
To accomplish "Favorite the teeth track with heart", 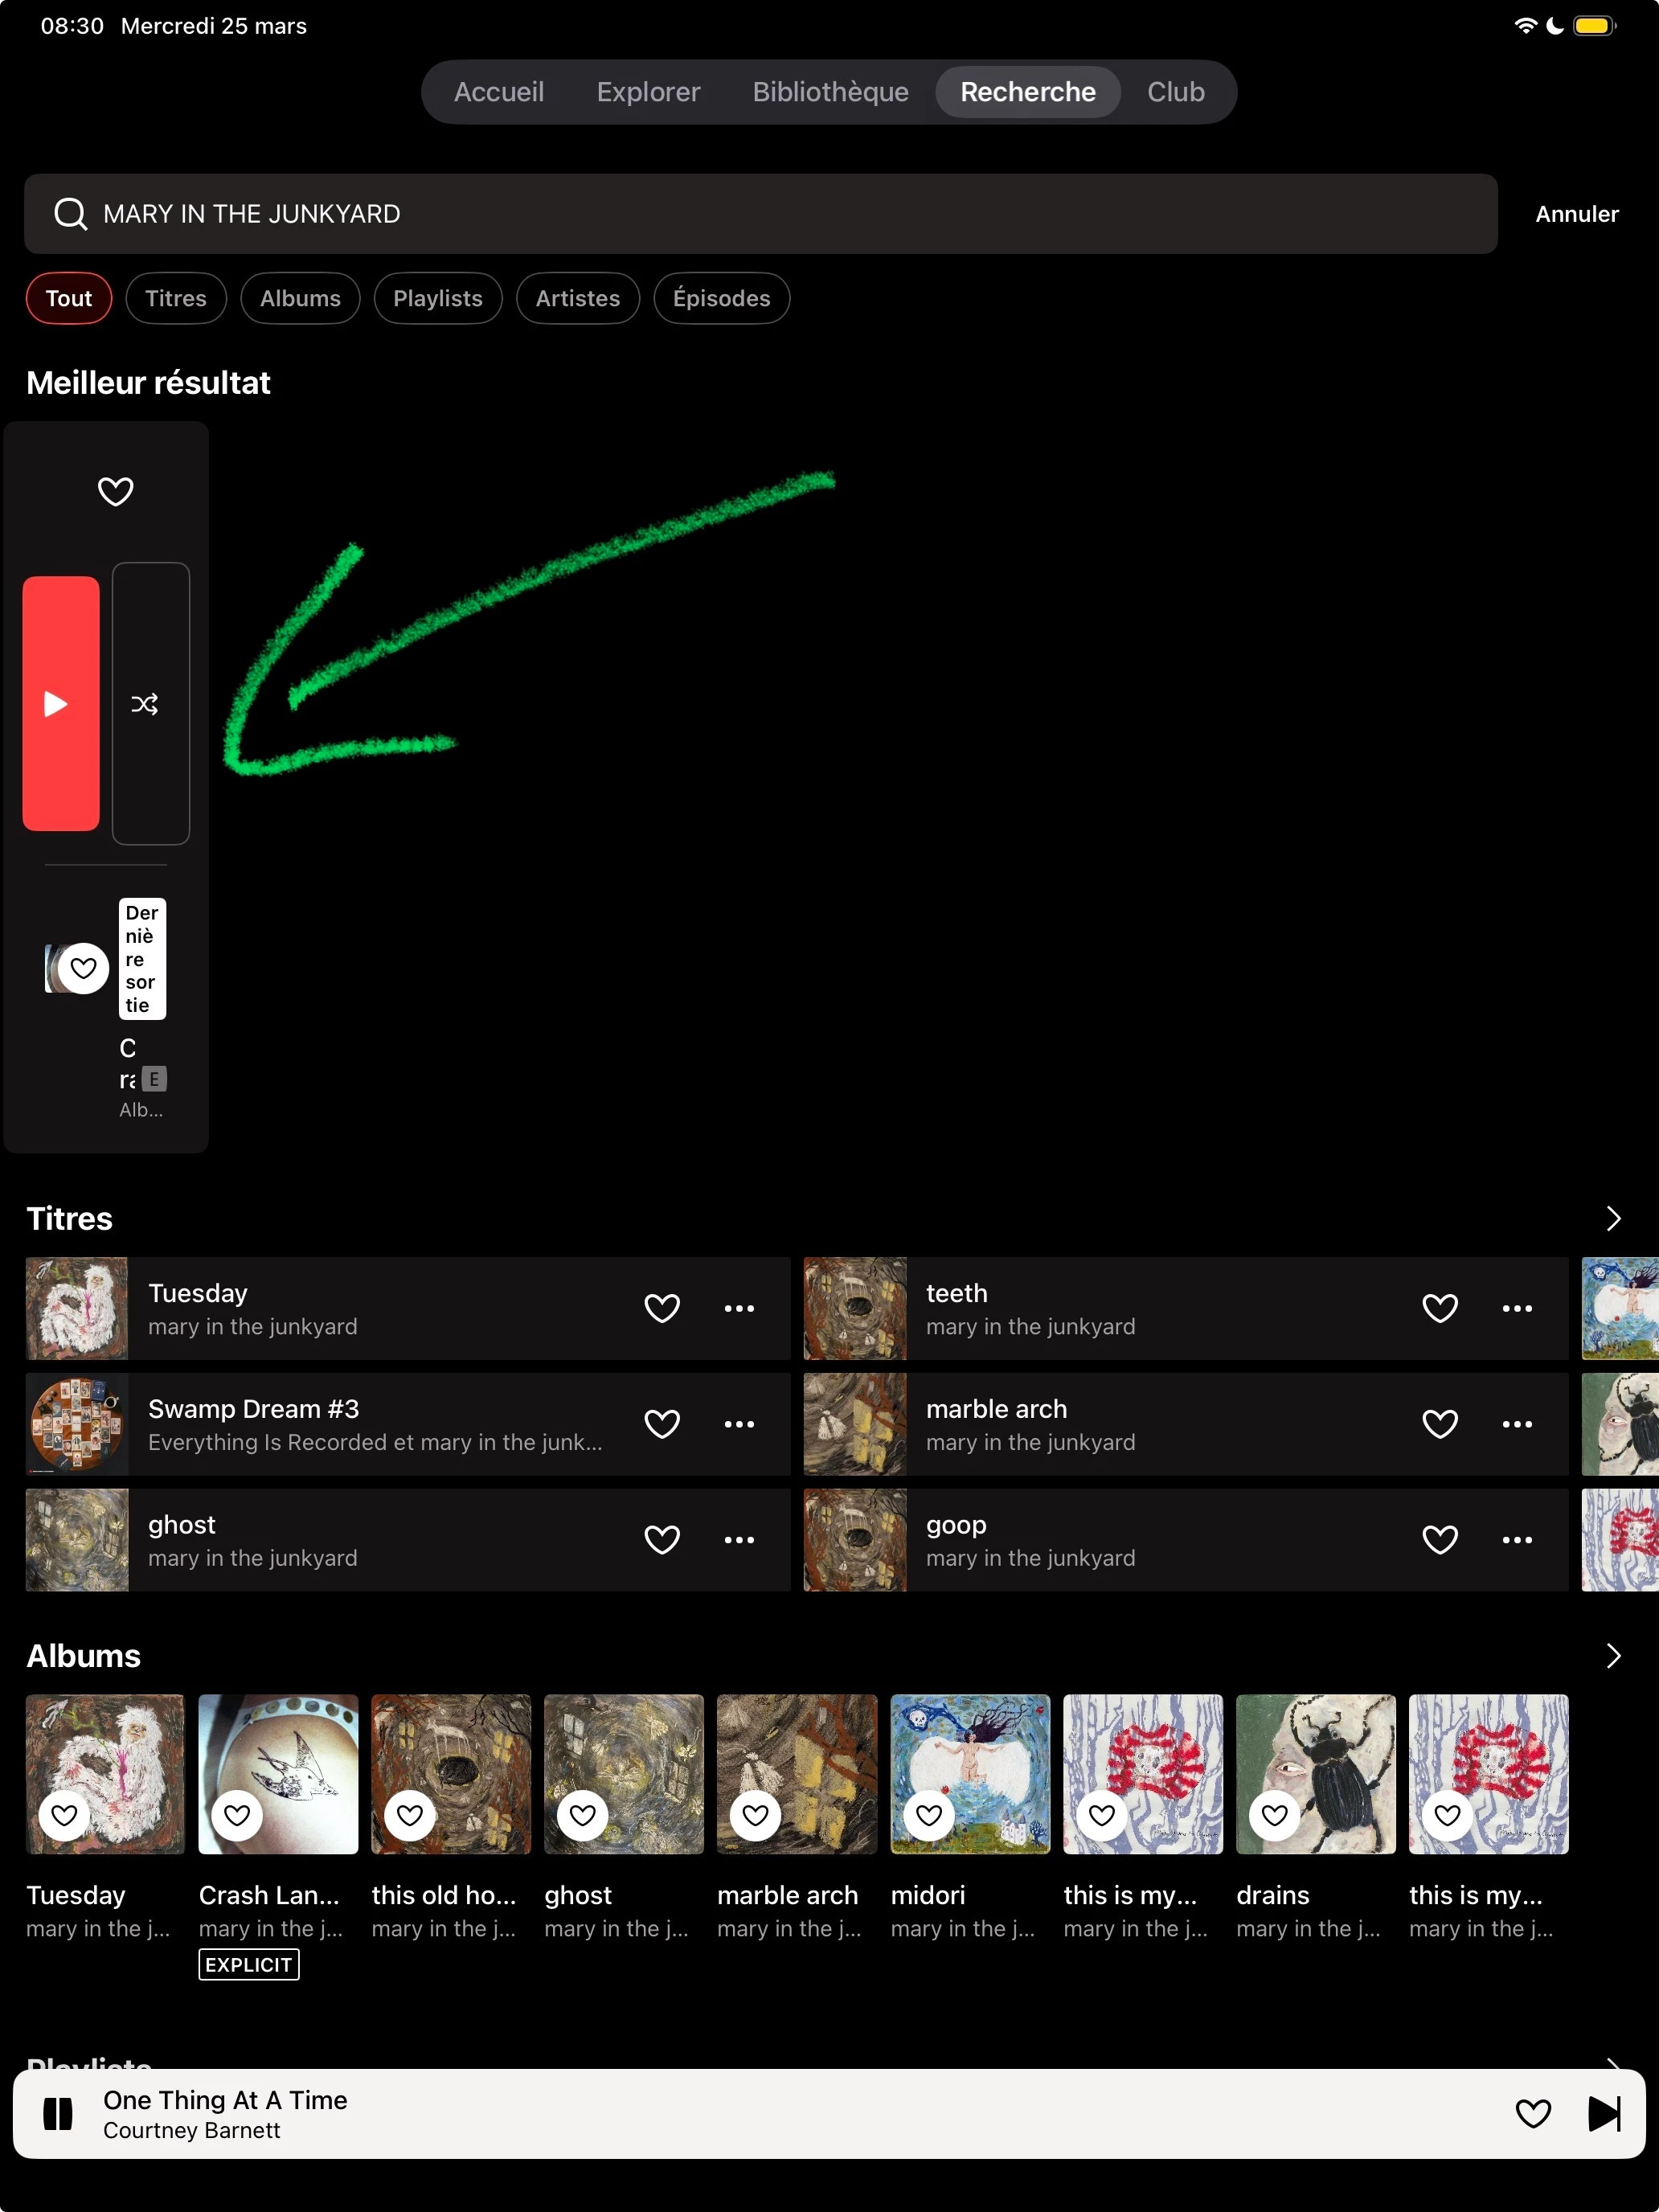I will (1439, 1308).
